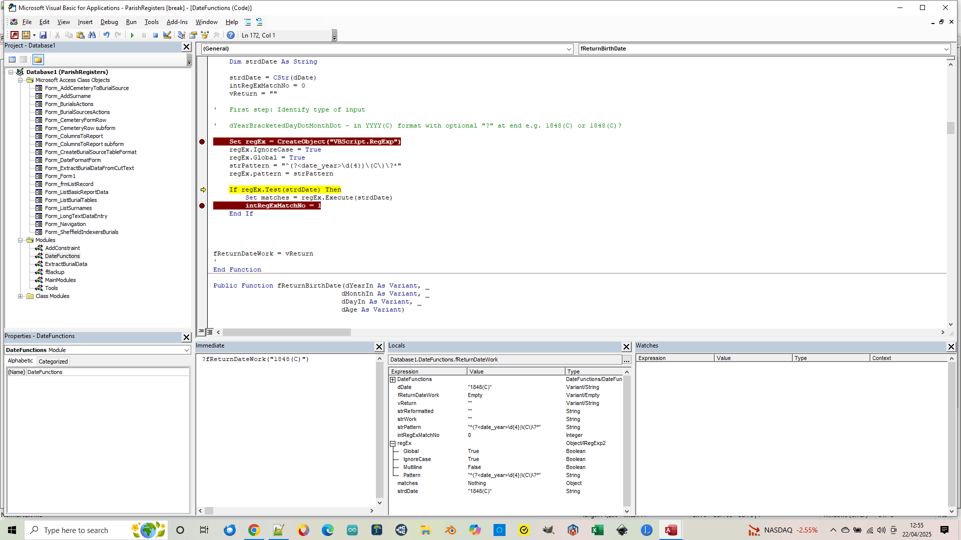Open the Object Browser icon
The image size is (961, 540).
point(205,35)
